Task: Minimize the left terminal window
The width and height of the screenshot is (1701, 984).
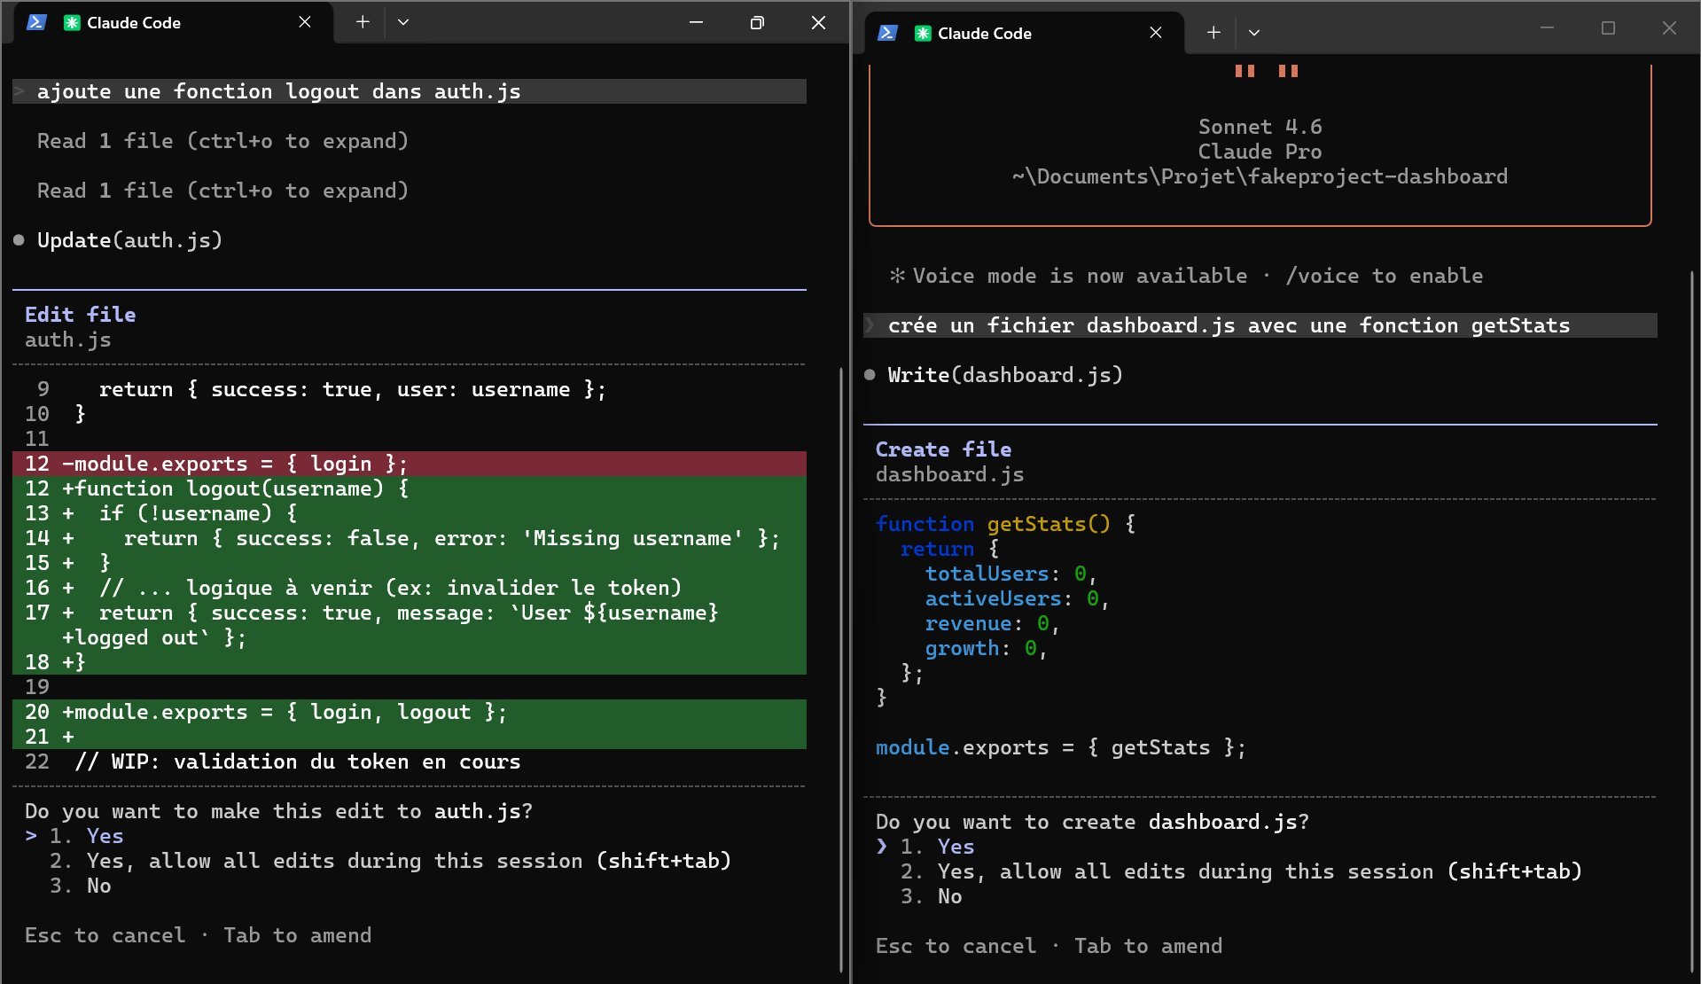Action: click(x=696, y=22)
